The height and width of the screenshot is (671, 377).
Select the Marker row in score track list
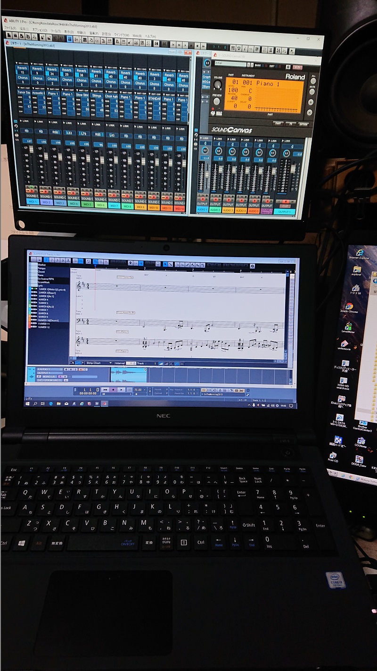(x=41, y=265)
